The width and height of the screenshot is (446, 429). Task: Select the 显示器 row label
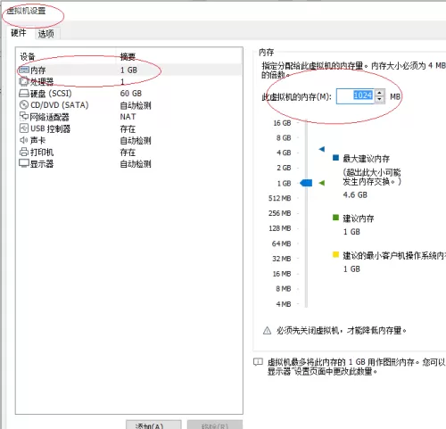pyautogui.click(x=42, y=163)
